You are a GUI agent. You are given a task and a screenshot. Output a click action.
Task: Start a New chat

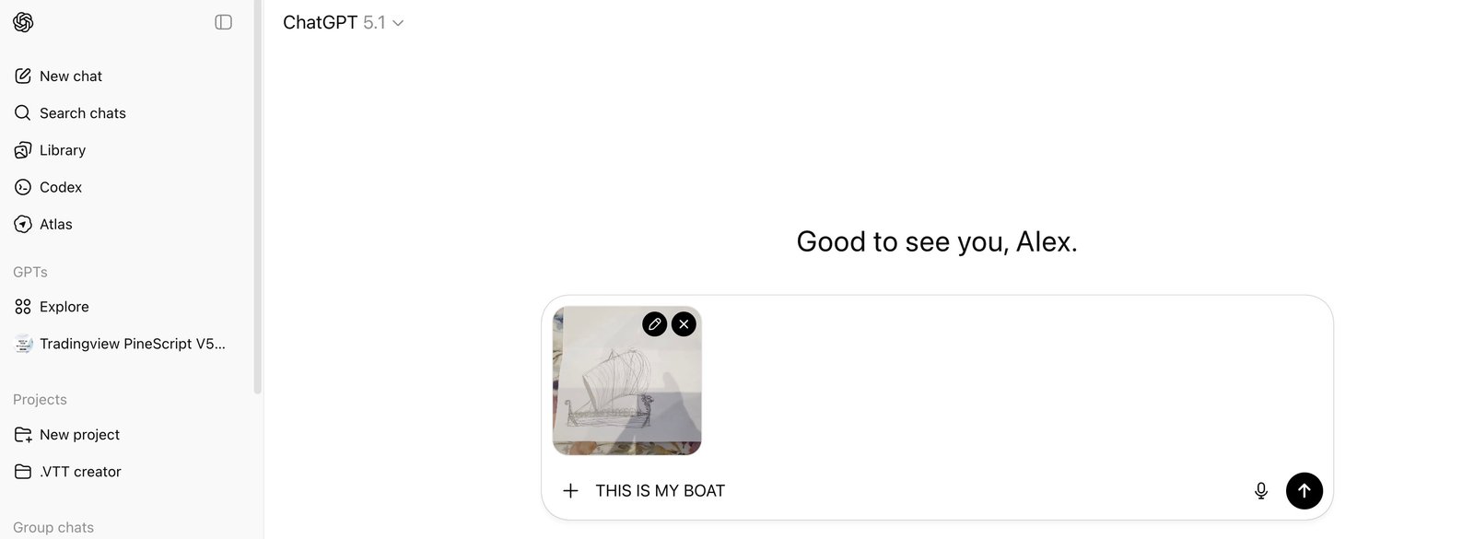71,76
